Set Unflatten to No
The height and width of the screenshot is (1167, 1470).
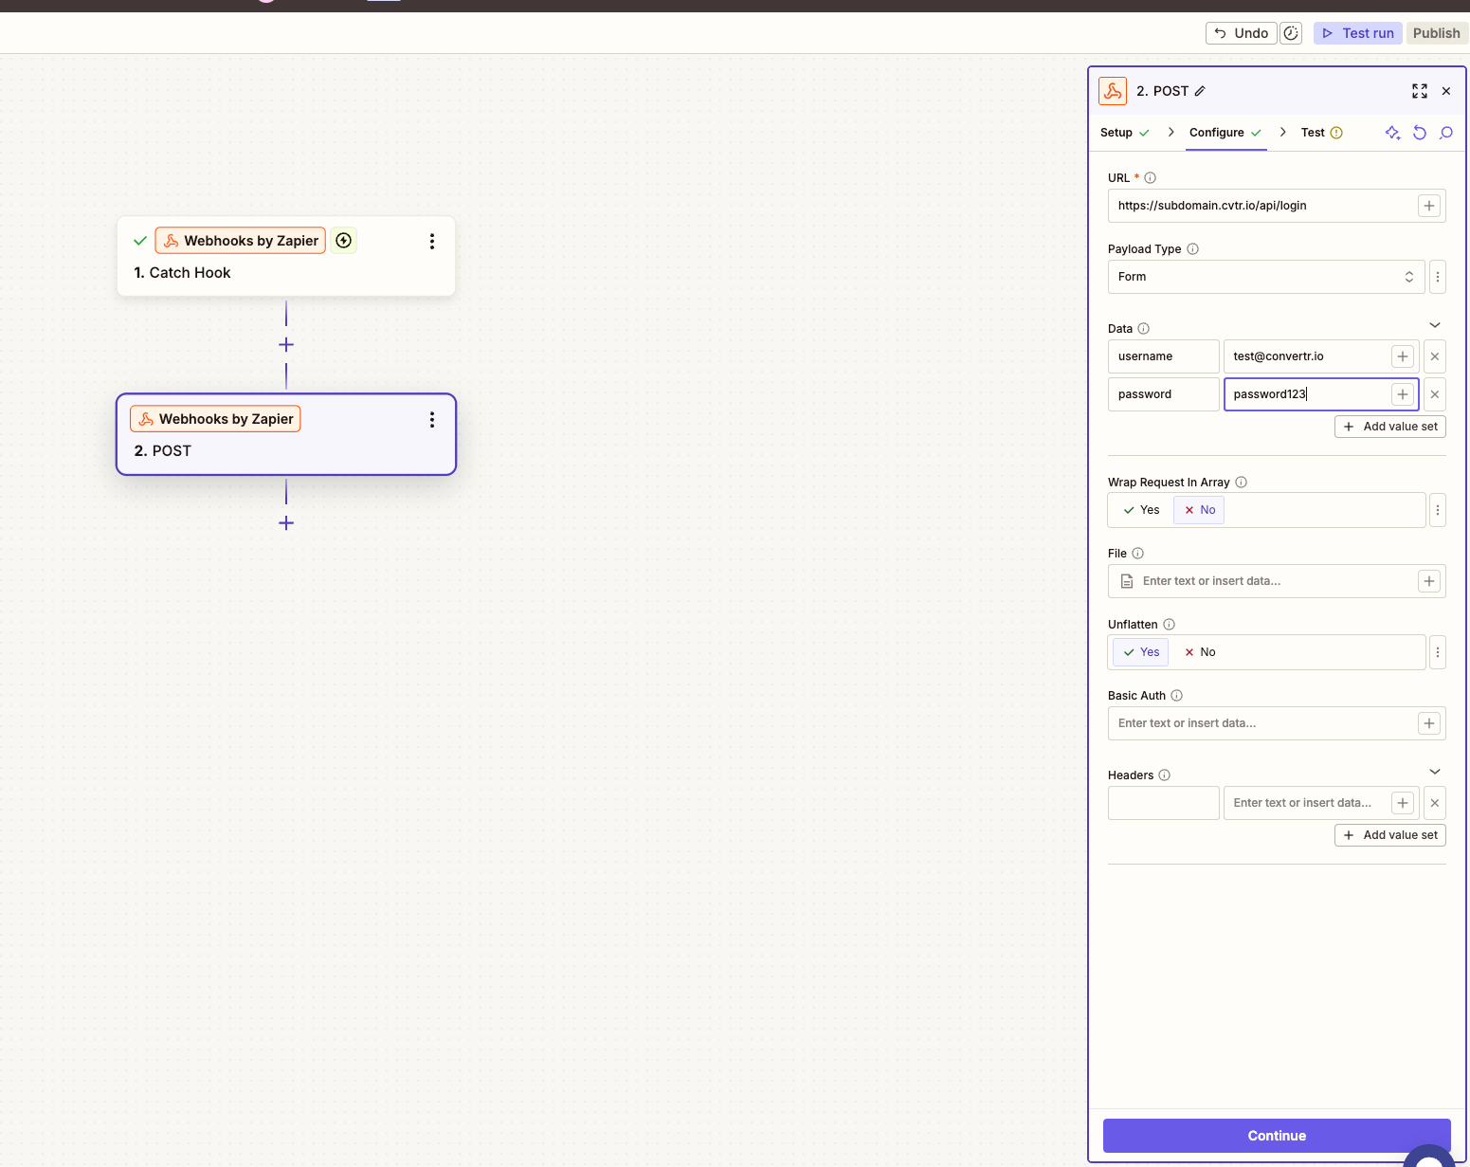(x=1199, y=652)
